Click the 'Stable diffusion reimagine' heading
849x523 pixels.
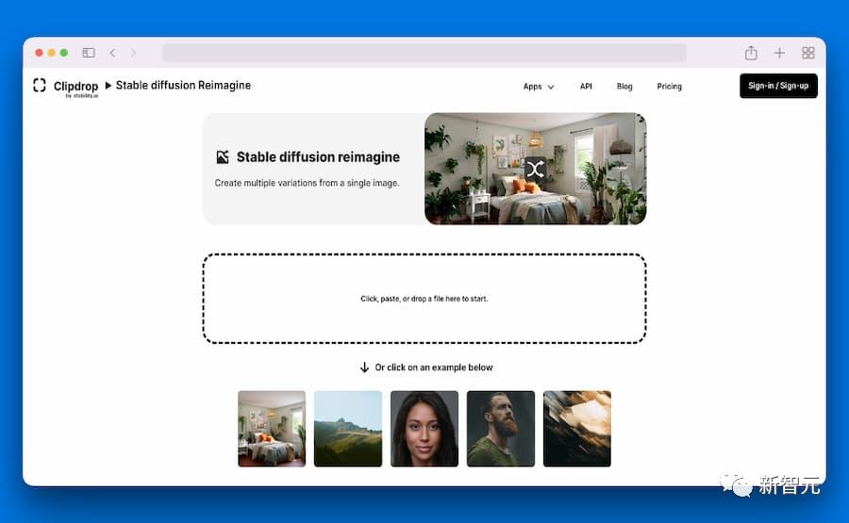pos(319,156)
